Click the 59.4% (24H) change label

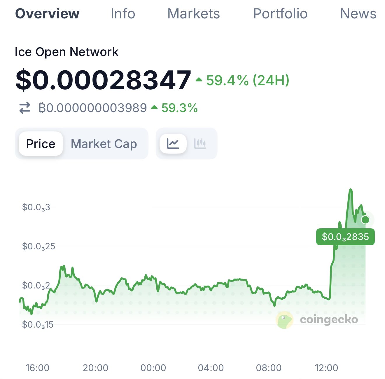click(x=247, y=80)
